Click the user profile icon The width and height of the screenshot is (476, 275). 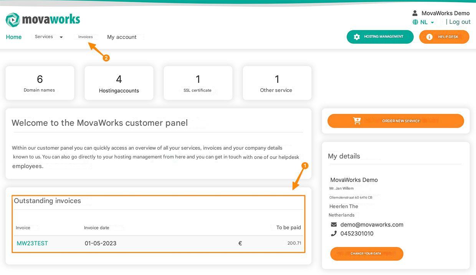coord(415,13)
